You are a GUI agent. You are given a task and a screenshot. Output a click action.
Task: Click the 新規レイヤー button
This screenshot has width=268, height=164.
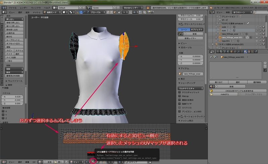coord(190,38)
